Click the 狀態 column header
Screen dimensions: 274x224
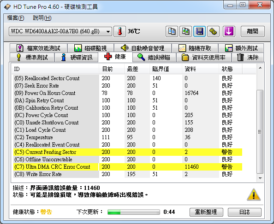pos(230,69)
